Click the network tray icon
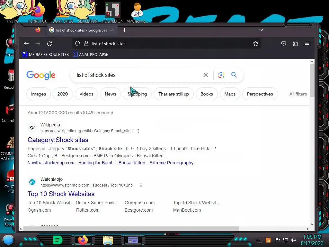 (286, 240)
